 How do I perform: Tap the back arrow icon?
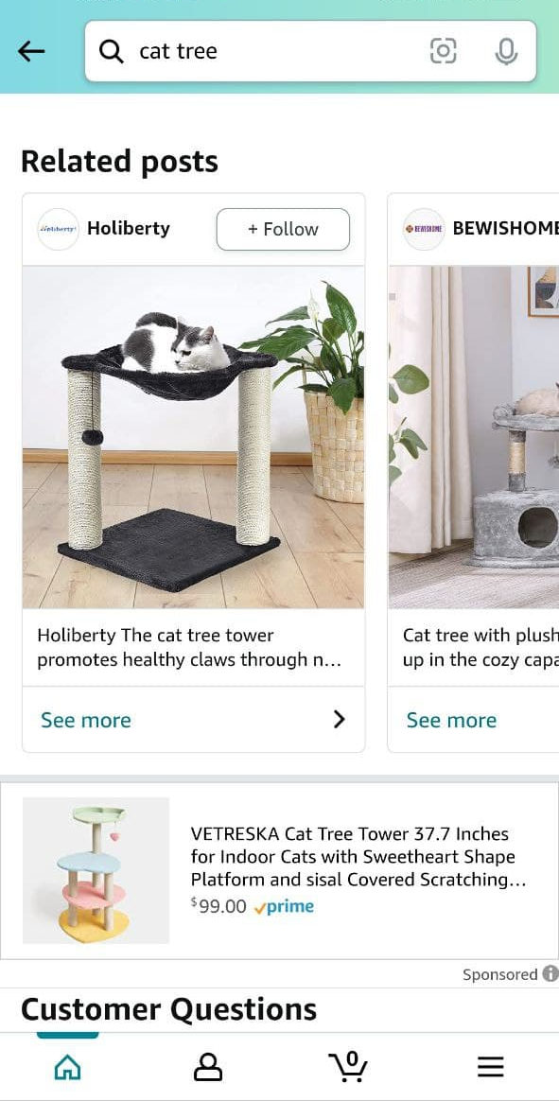coord(31,51)
